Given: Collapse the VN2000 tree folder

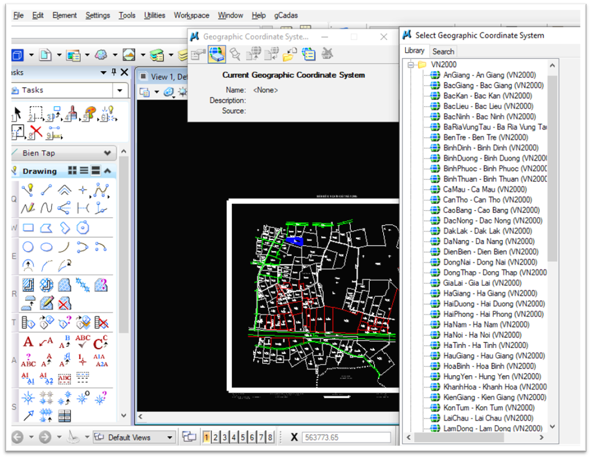Looking at the screenshot, I should tap(410, 65).
